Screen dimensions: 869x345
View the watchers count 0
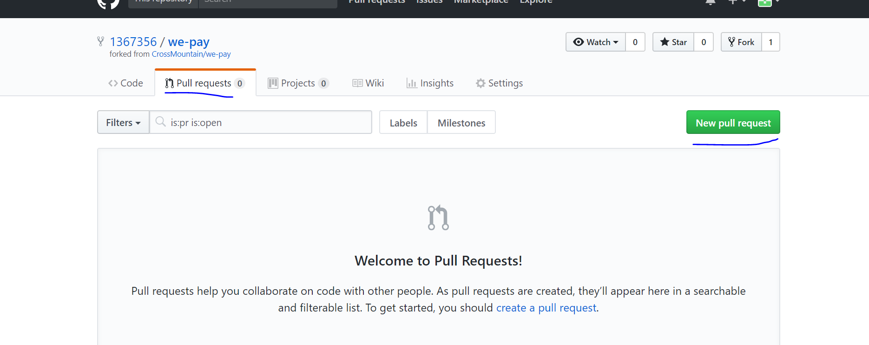(x=635, y=42)
